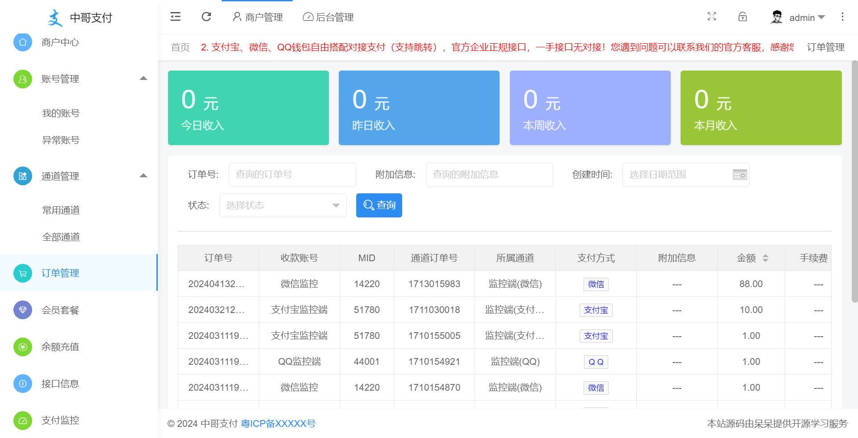858x438 pixels.
Task: Collapse the 账号管理 menu arrow
Action: [143, 78]
